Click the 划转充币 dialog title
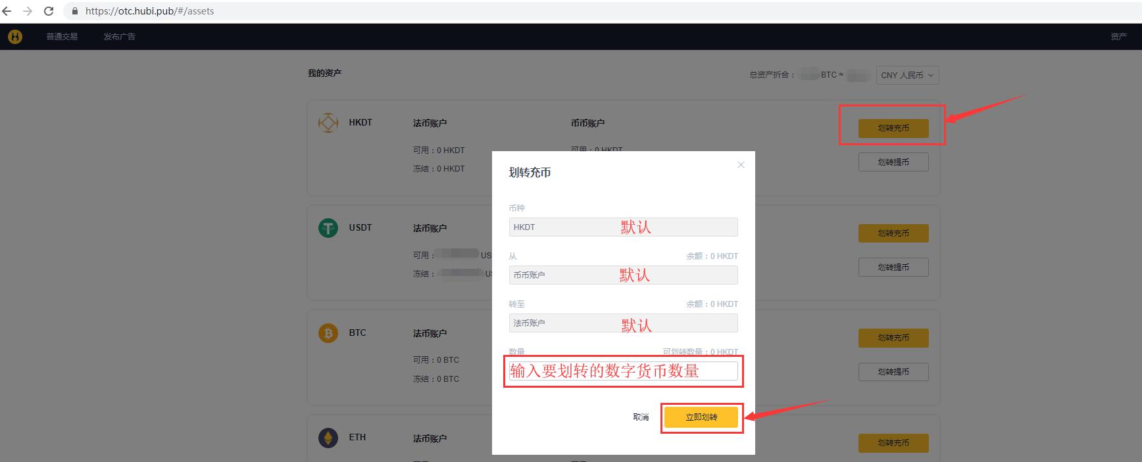The width and height of the screenshot is (1142, 462). pos(530,172)
